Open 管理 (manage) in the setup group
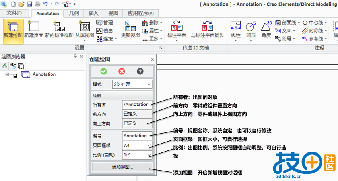 coord(105,23)
